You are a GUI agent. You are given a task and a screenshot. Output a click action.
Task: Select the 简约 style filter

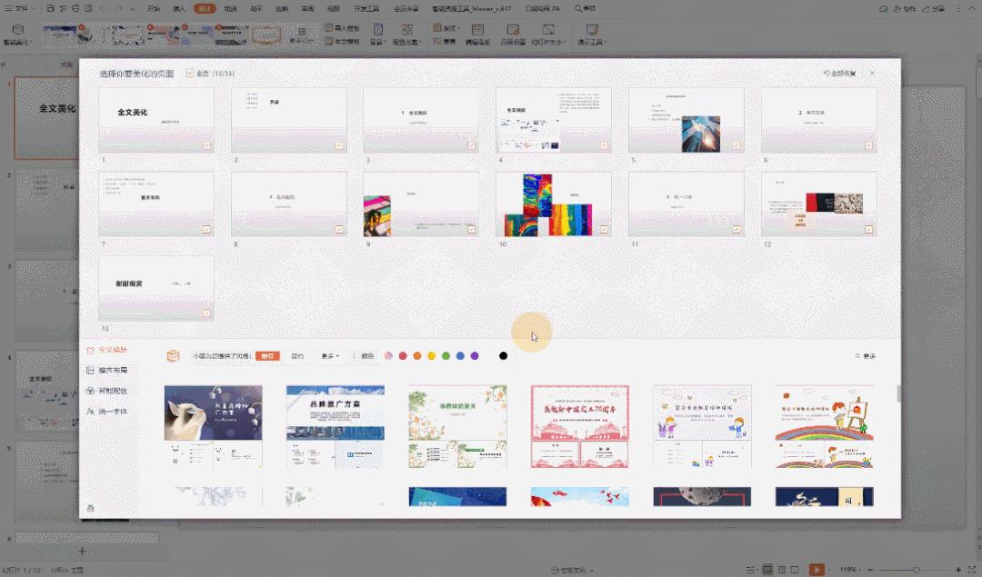pyautogui.click(x=297, y=356)
